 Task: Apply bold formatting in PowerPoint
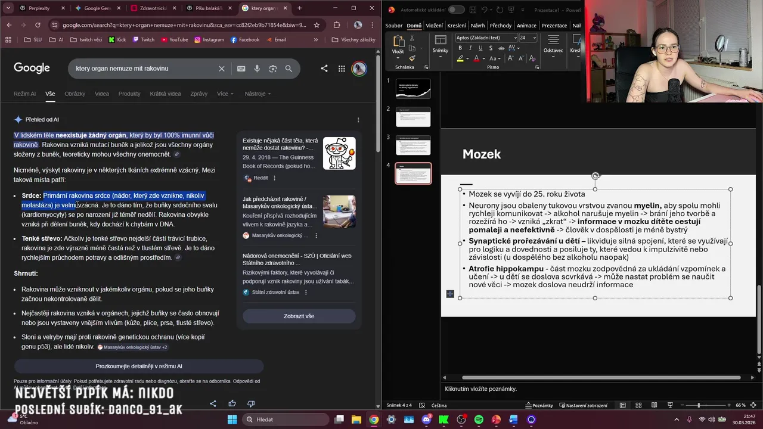(460, 48)
